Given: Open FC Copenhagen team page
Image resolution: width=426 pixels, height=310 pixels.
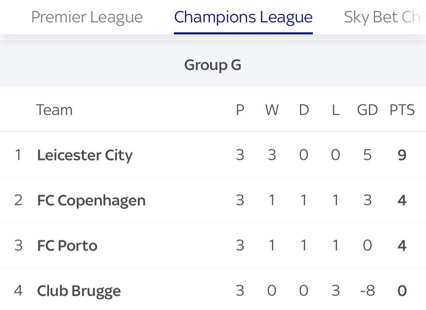Looking at the screenshot, I should pyautogui.click(x=91, y=201).
